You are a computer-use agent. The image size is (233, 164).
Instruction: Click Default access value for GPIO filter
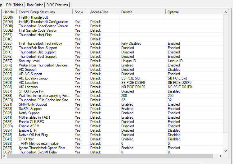(x=95, y=139)
